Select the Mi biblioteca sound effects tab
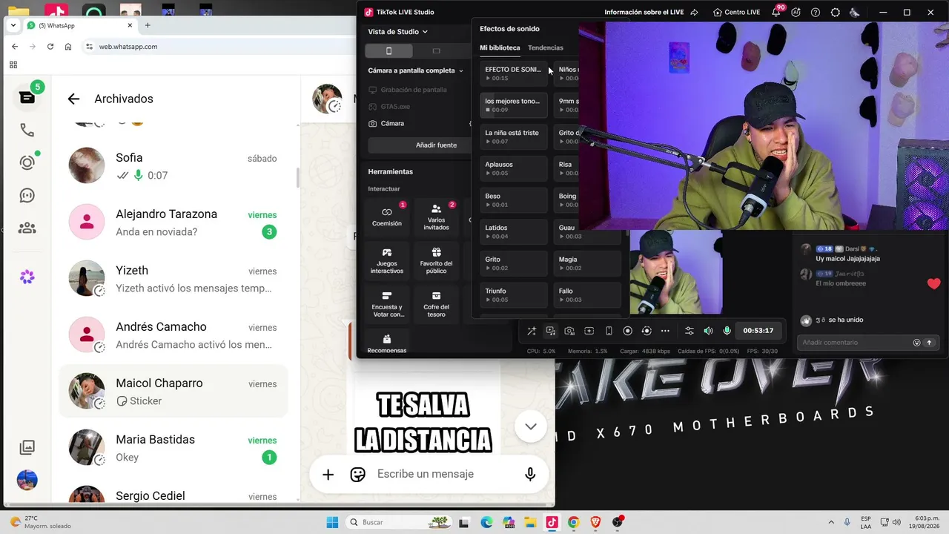The image size is (949, 534). (x=500, y=47)
